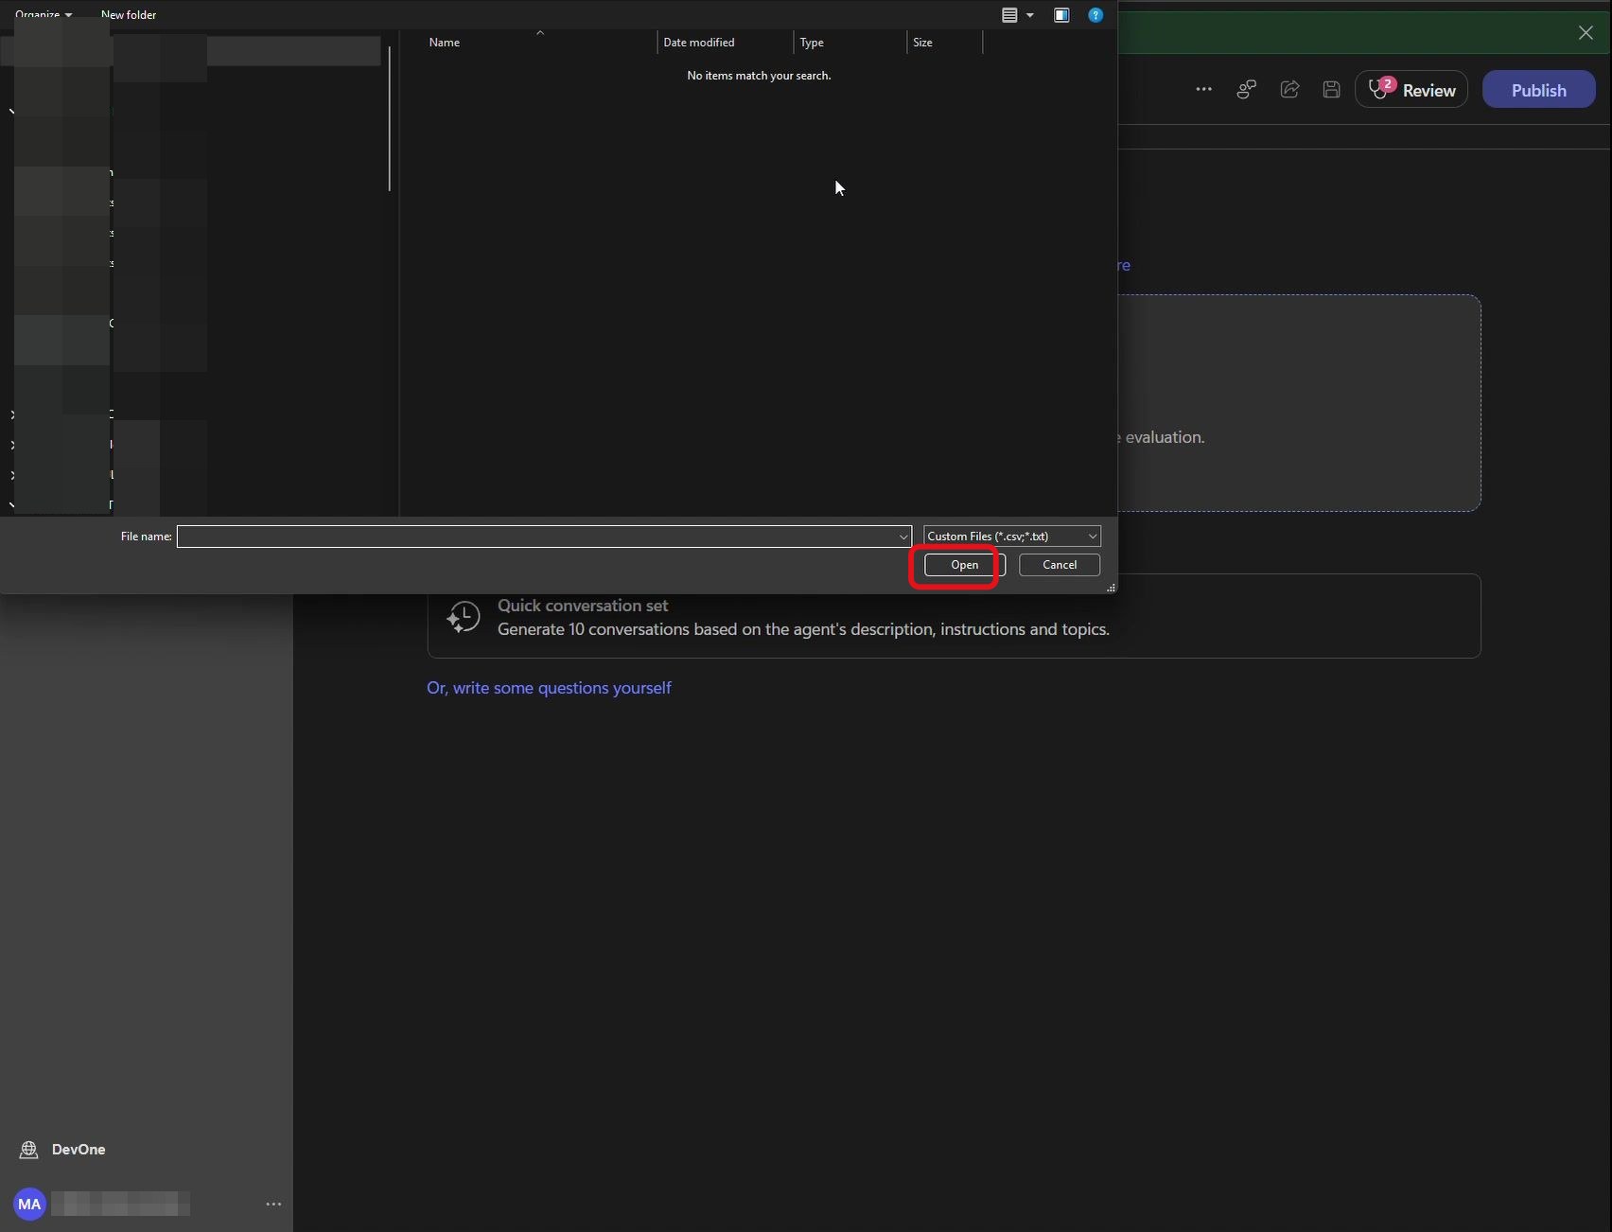The image size is (1612, 1232).
Task: Open the Organize menu
Action: 43,14
